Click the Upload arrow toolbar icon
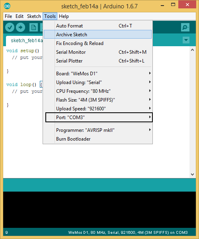Viewport: 199px width, 239px height. [21, 27]
